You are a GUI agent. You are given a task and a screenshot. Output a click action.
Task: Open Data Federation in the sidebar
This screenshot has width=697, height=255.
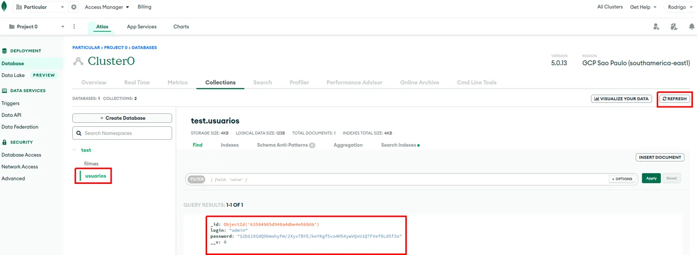pos(20,127)
